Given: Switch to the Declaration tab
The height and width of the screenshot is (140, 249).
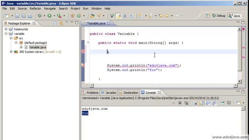Looking at the screenshot, I should 129,93.
